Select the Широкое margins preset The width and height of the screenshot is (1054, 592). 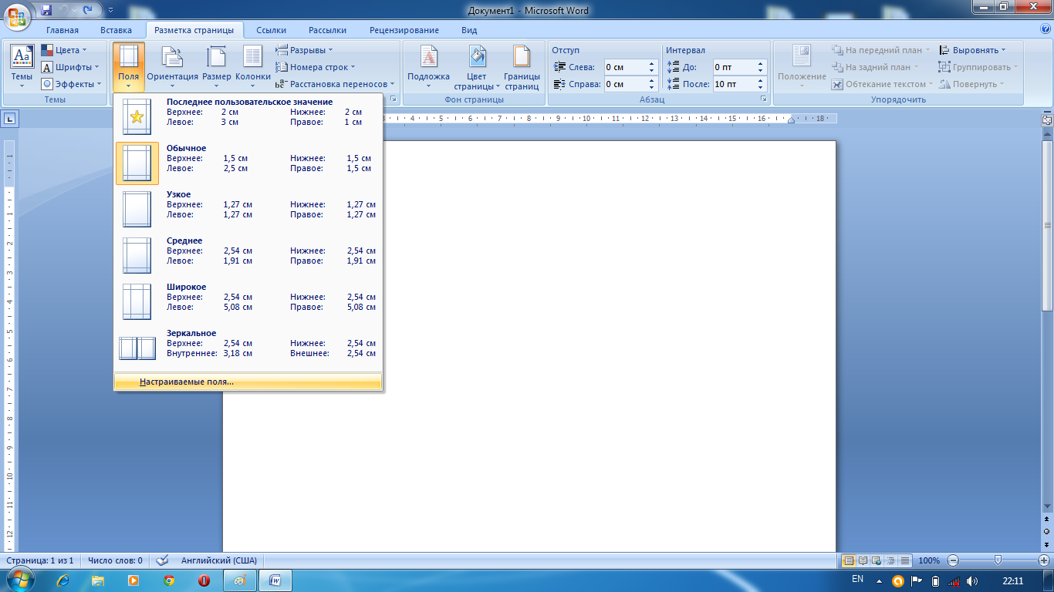(248, 301)
